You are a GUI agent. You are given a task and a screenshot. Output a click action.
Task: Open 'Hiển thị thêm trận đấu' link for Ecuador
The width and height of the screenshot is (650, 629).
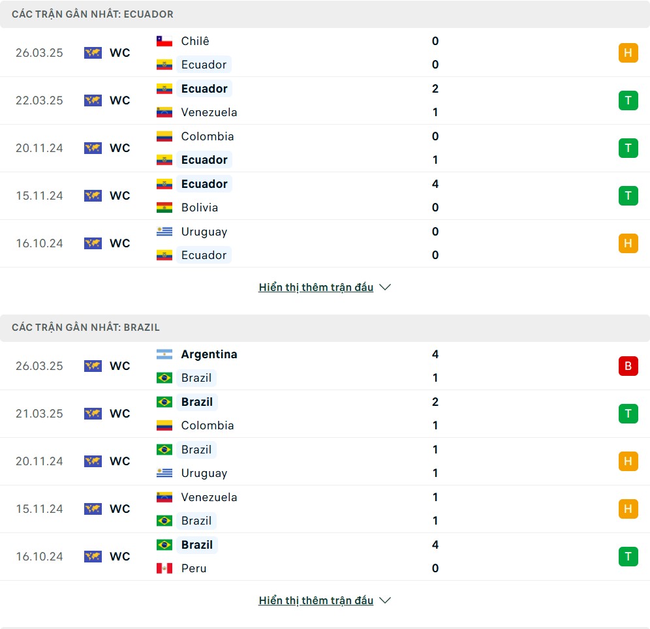(x=316, y=287)
